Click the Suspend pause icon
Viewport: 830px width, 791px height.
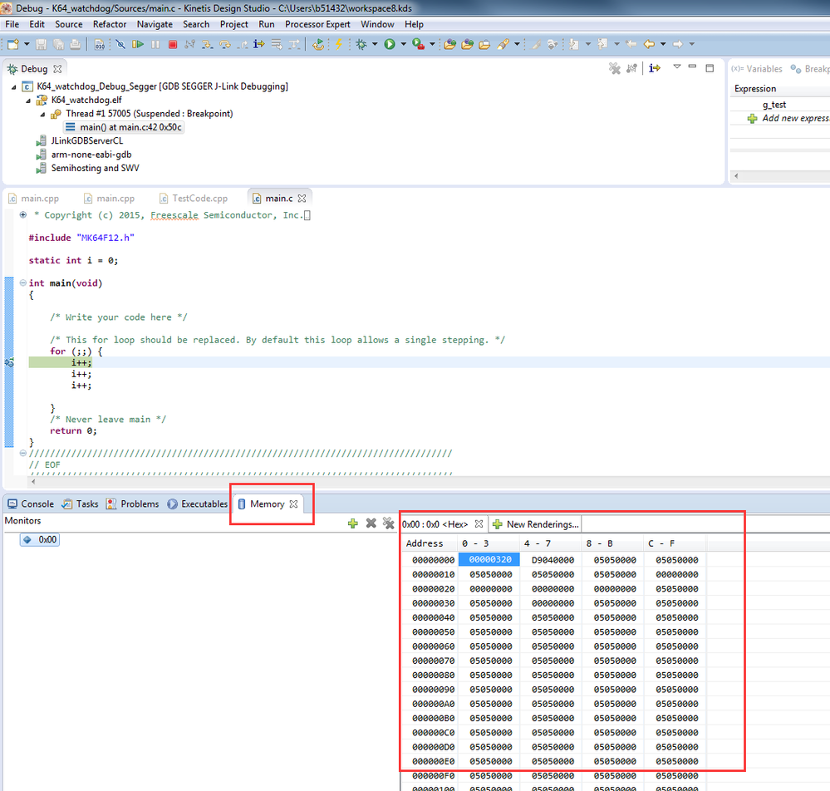[155, 45]
